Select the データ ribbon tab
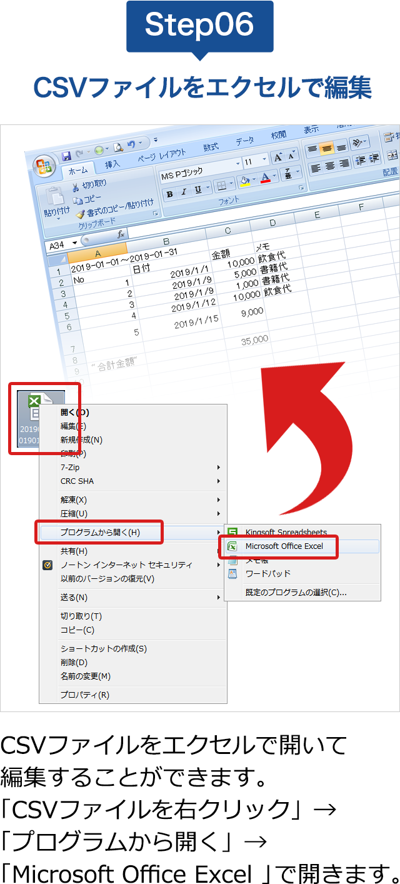The image size is (400, 884). [x=245, y=141]
